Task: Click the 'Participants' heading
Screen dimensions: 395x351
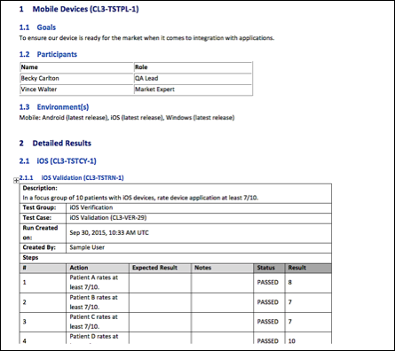Action: point(57,54)
